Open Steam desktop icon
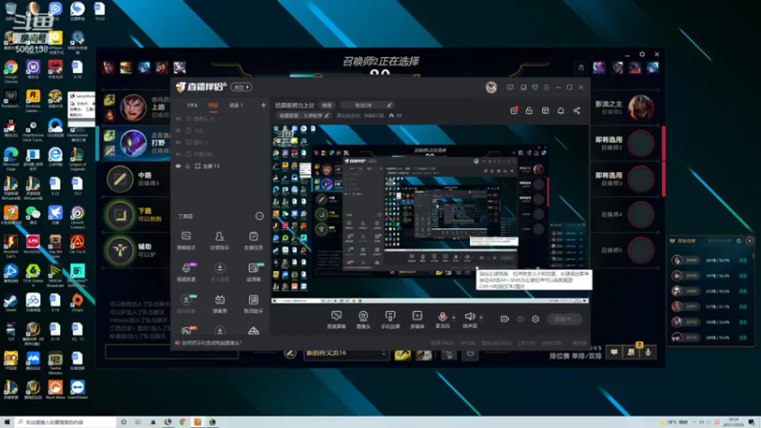The width and height of the screenshot is (761, 428). pyautogui.click(x=10, y=303)
